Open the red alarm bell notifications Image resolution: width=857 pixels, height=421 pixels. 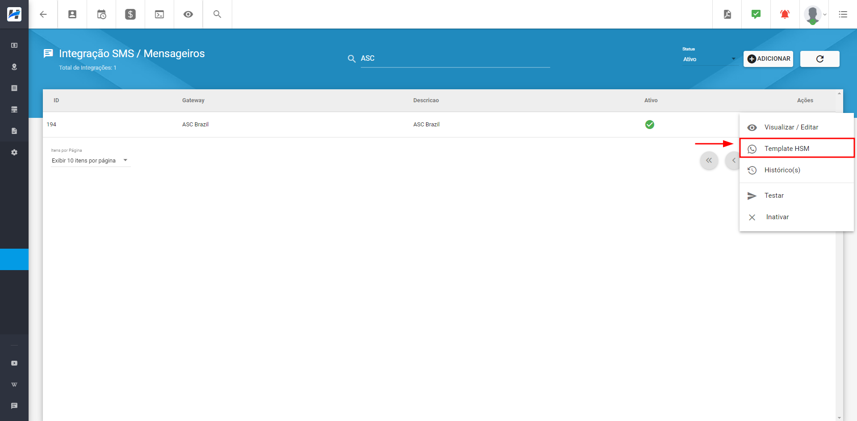click(785, 14)
